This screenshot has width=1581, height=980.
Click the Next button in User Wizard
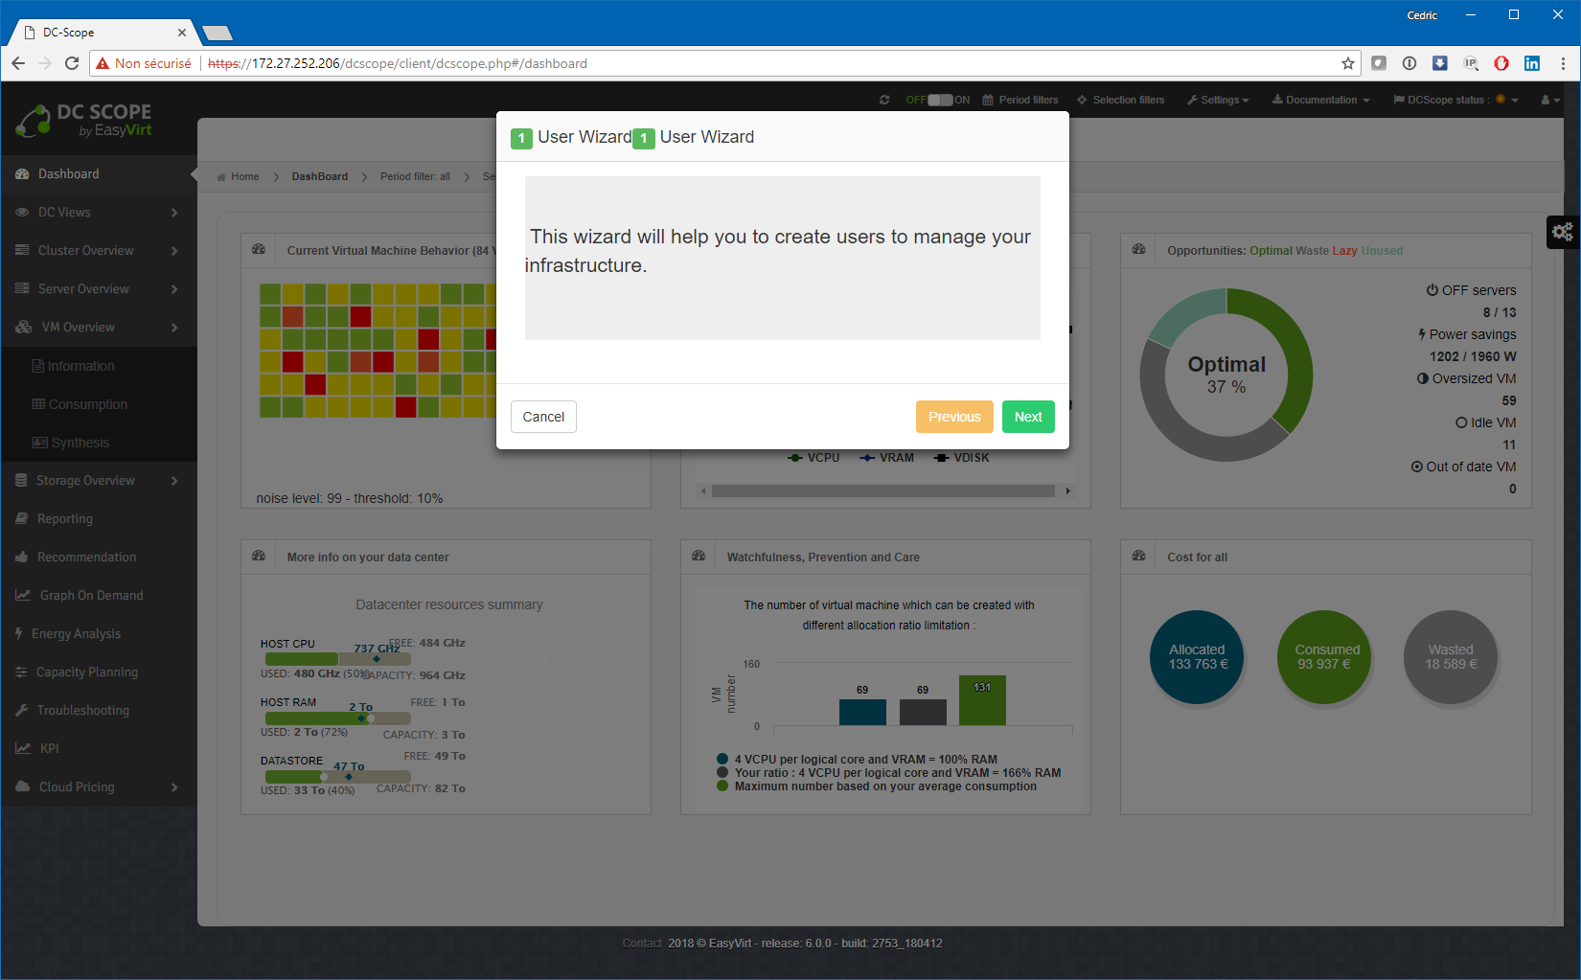(x=1027, y=417)
